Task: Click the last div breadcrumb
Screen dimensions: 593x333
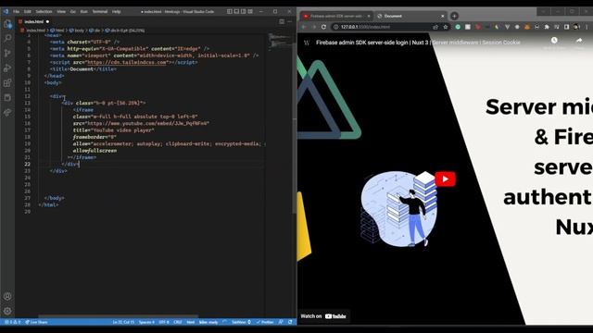Action: [x=125, y=31]
